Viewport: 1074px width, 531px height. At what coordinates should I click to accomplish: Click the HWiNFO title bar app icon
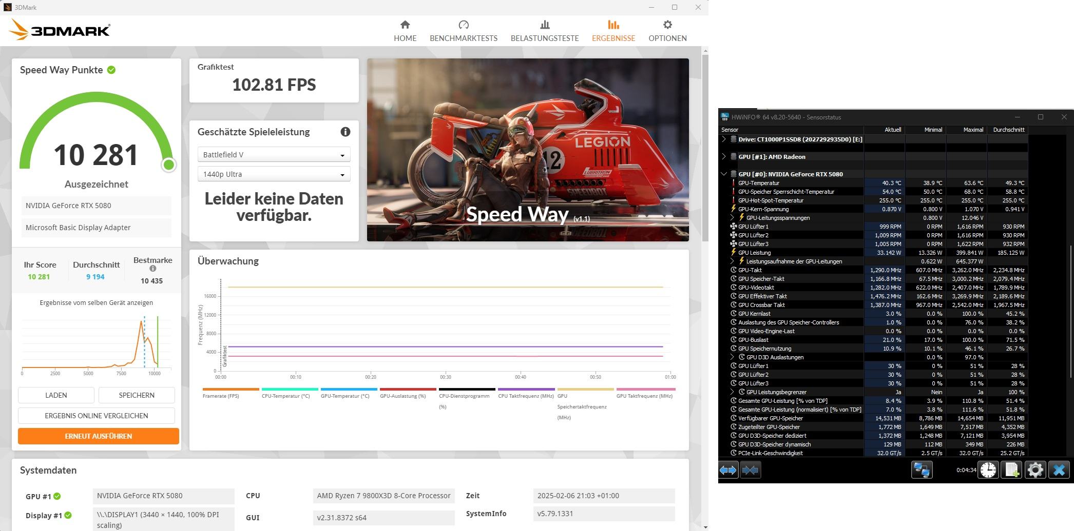coord(725,117)
